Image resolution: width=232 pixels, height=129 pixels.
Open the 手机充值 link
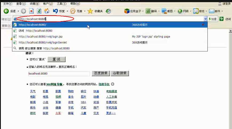112,108
